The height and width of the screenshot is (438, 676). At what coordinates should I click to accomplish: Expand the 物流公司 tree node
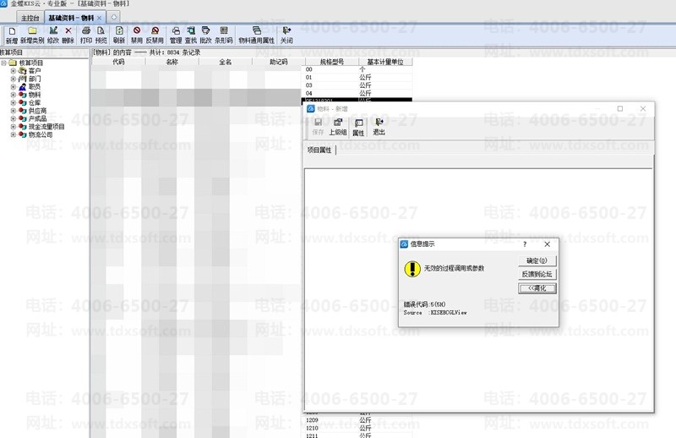[x=14, y=134]
